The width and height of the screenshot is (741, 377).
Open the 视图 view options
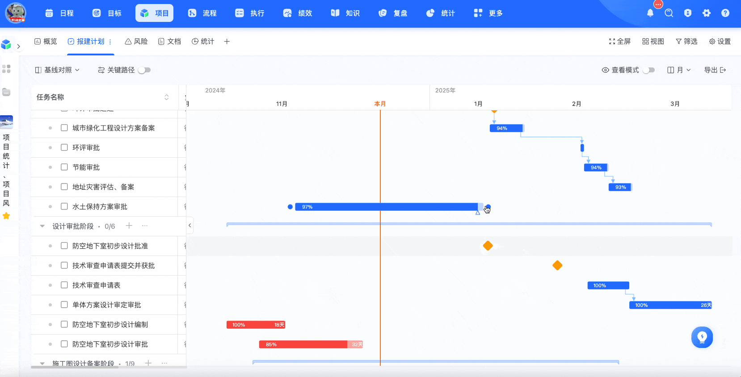click(653, 42)
